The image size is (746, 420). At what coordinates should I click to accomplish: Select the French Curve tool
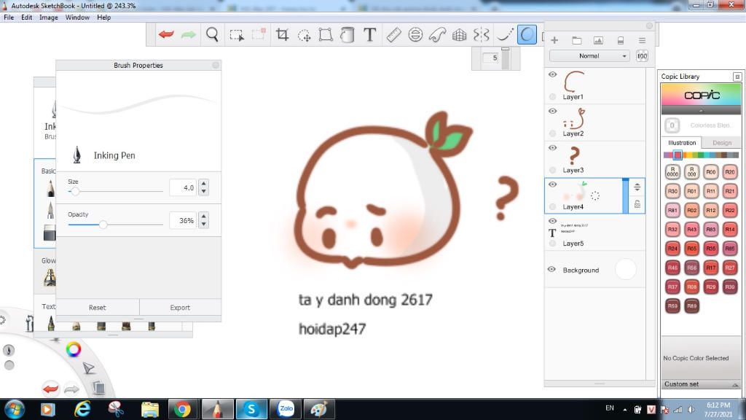tap(437, 34)
